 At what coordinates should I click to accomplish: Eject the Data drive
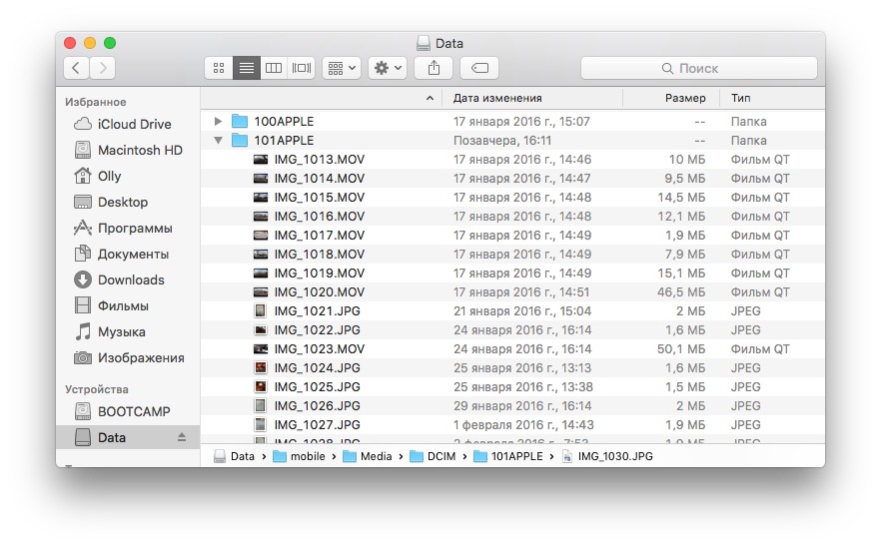pos(182,437)
